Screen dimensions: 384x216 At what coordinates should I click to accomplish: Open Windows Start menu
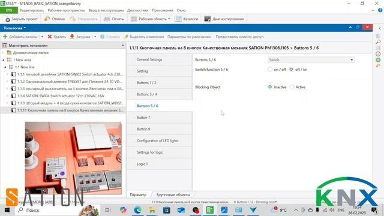click(x=7, y=210)
